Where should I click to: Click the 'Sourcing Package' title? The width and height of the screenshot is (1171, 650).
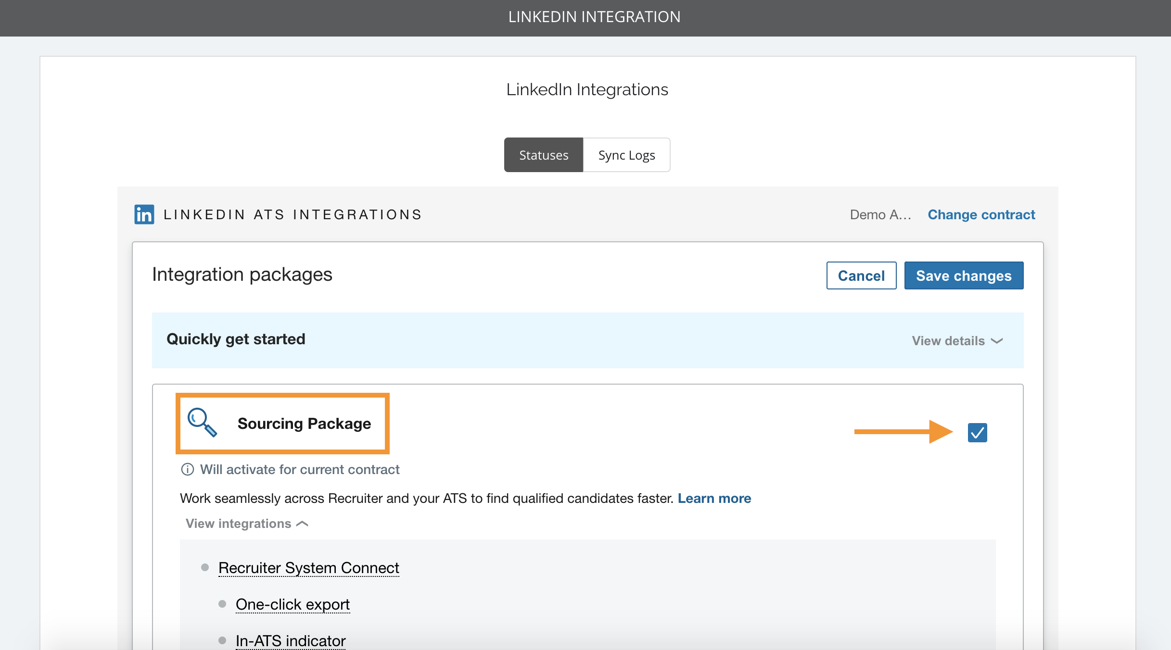[304, 424]
